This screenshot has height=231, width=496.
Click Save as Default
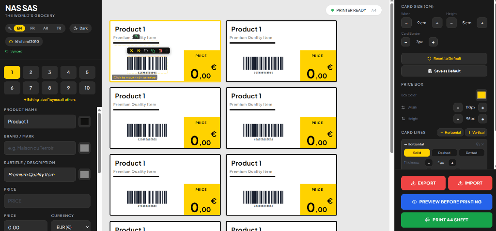click(x=444, y=71)
